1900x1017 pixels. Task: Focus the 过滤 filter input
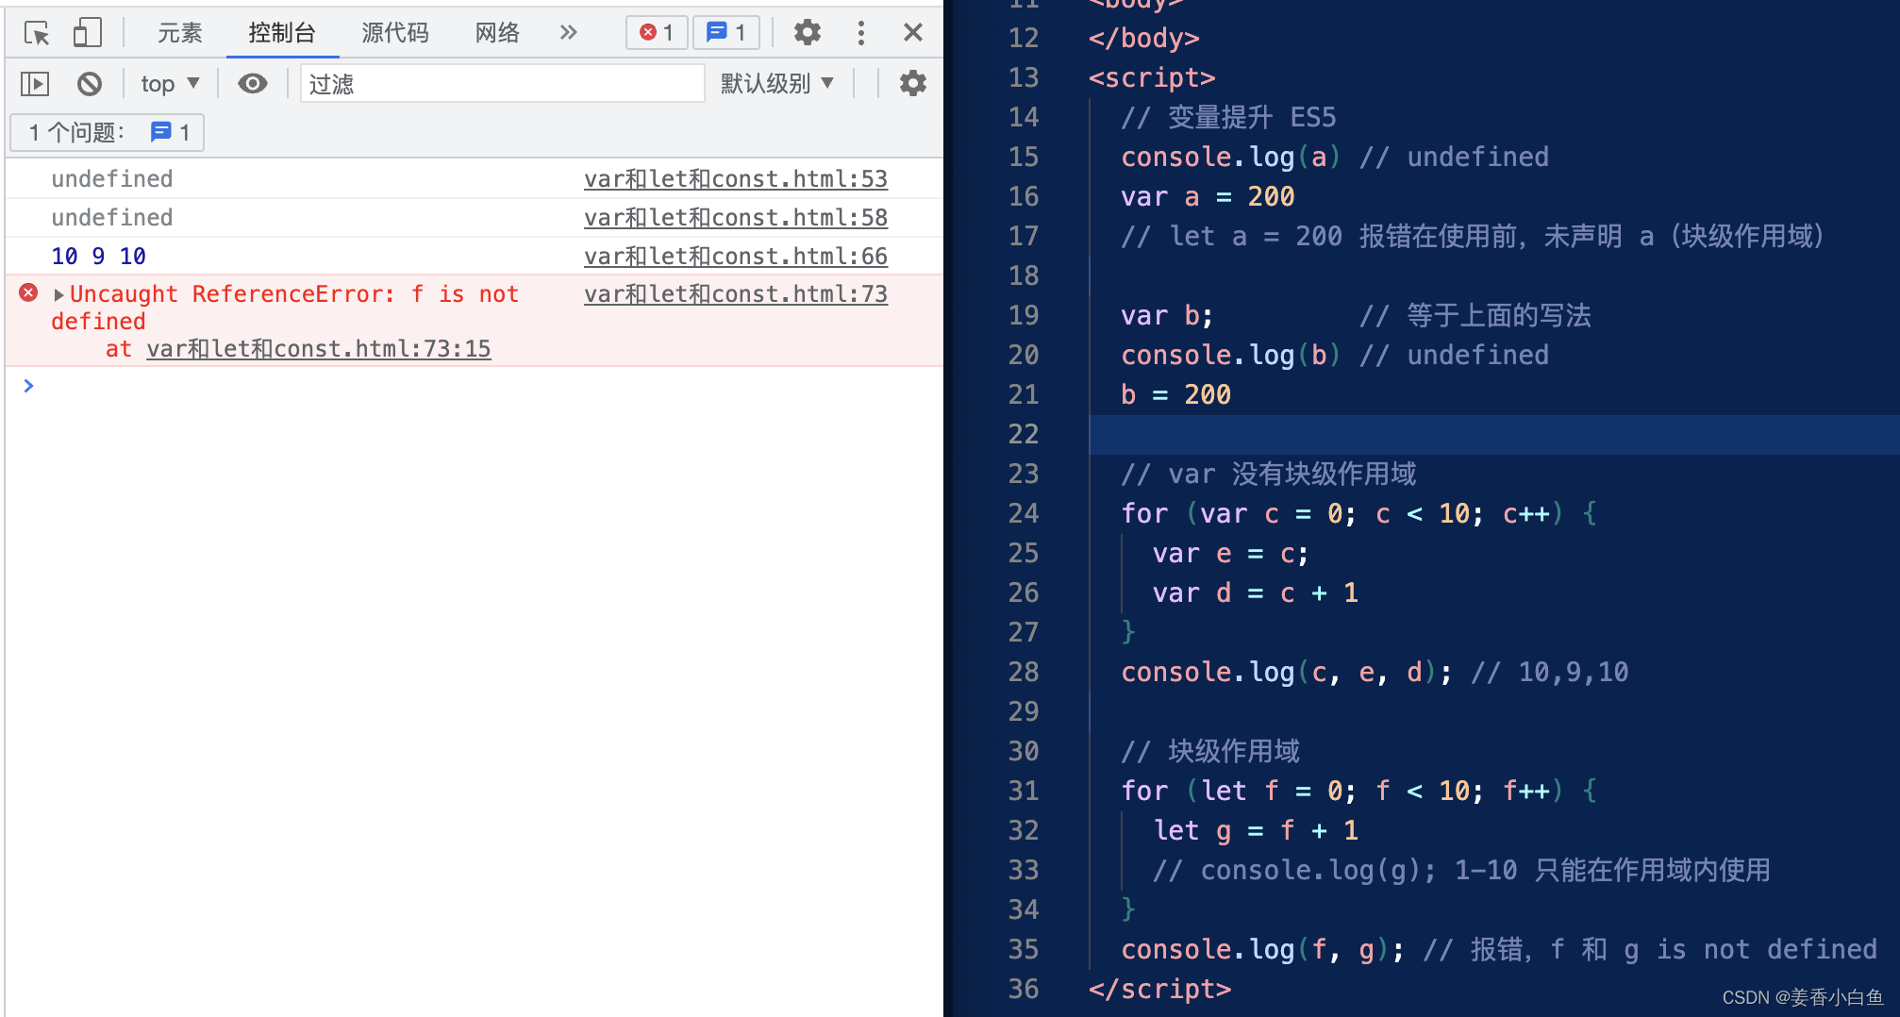pyautogui.click(x=502, y=84)
